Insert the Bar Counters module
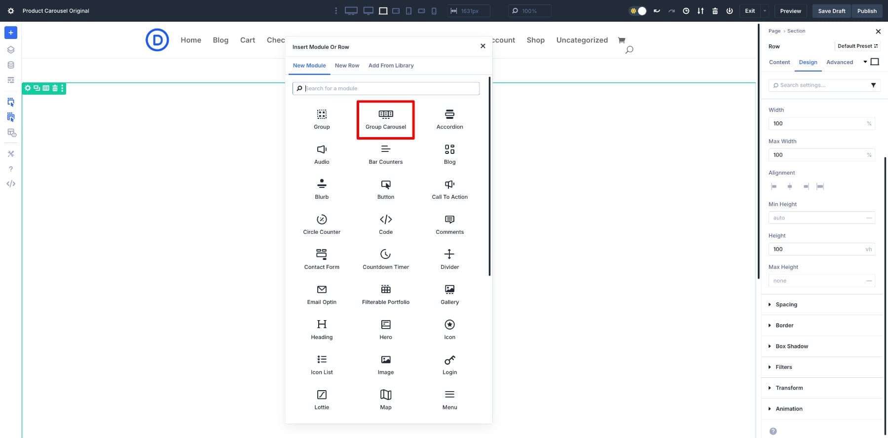 386,155
